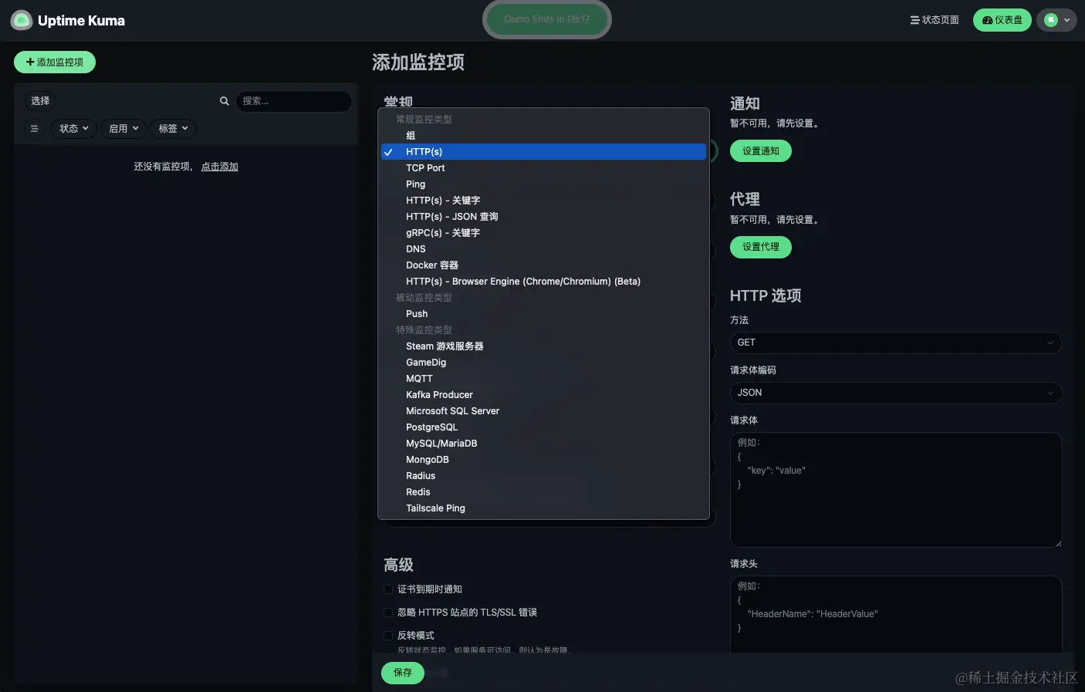
Task: Select the Microsoft SQL Server option
Action: pos(543,411)
